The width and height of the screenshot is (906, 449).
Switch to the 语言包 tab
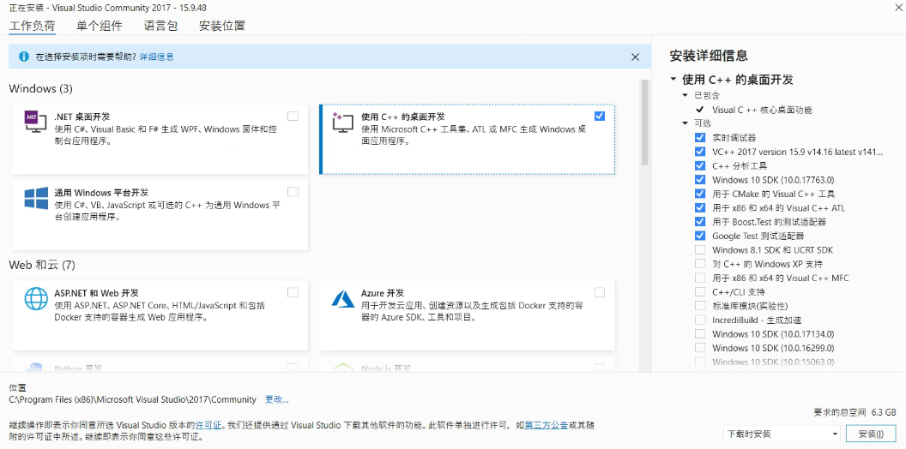click(160, 26)
